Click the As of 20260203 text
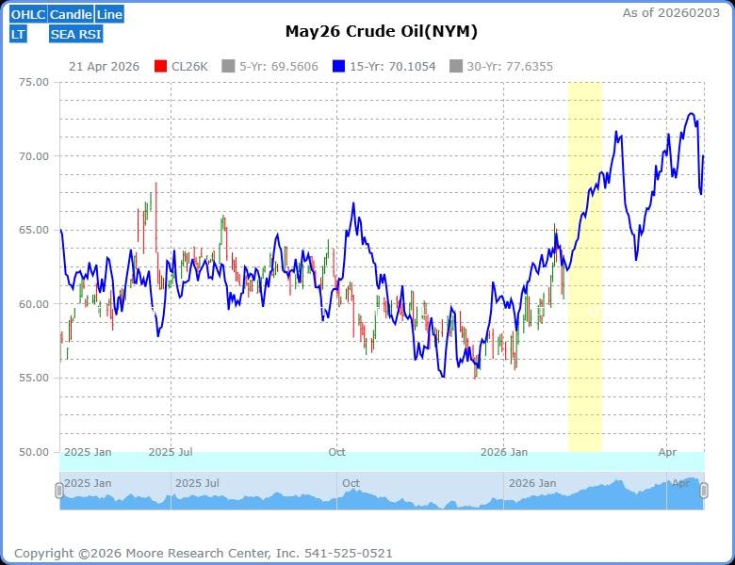The width and height of the screenshot is (735, 565). point(671,13)
